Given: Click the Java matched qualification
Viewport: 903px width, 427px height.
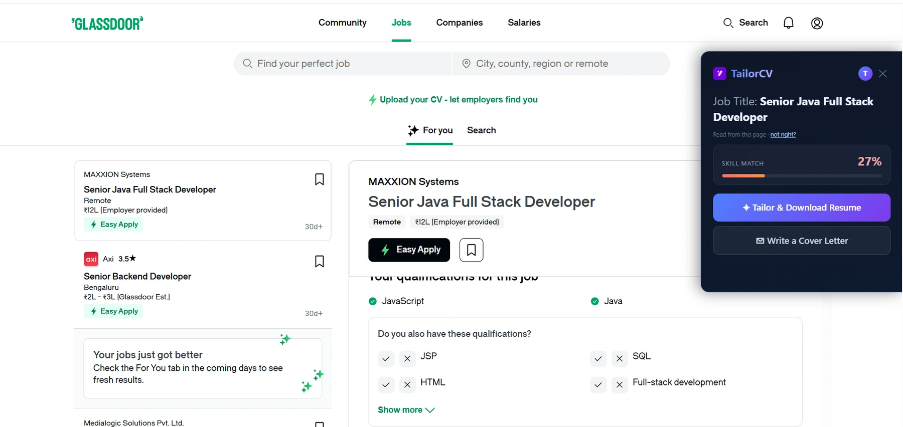Looking at the screenshot, I should [x=607, y=301].
